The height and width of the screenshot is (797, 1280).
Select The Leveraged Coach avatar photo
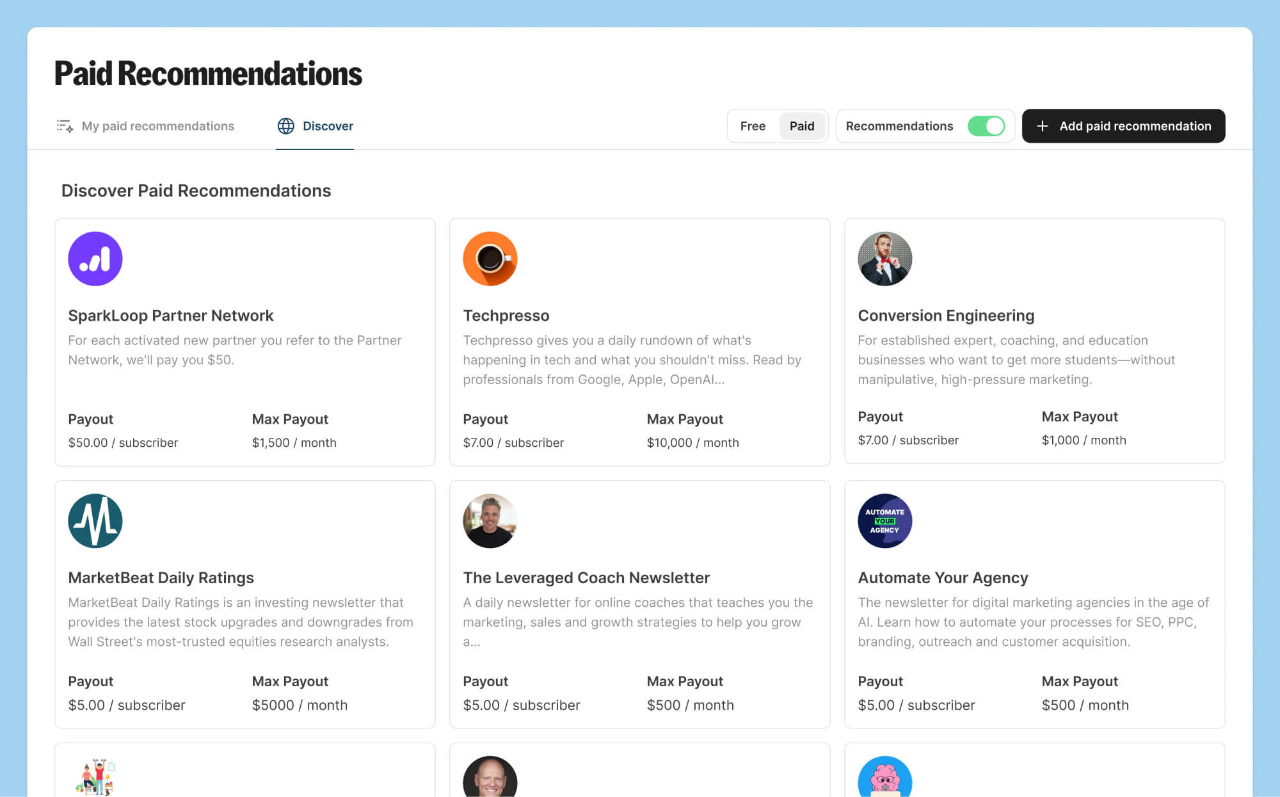coord(490,520)
